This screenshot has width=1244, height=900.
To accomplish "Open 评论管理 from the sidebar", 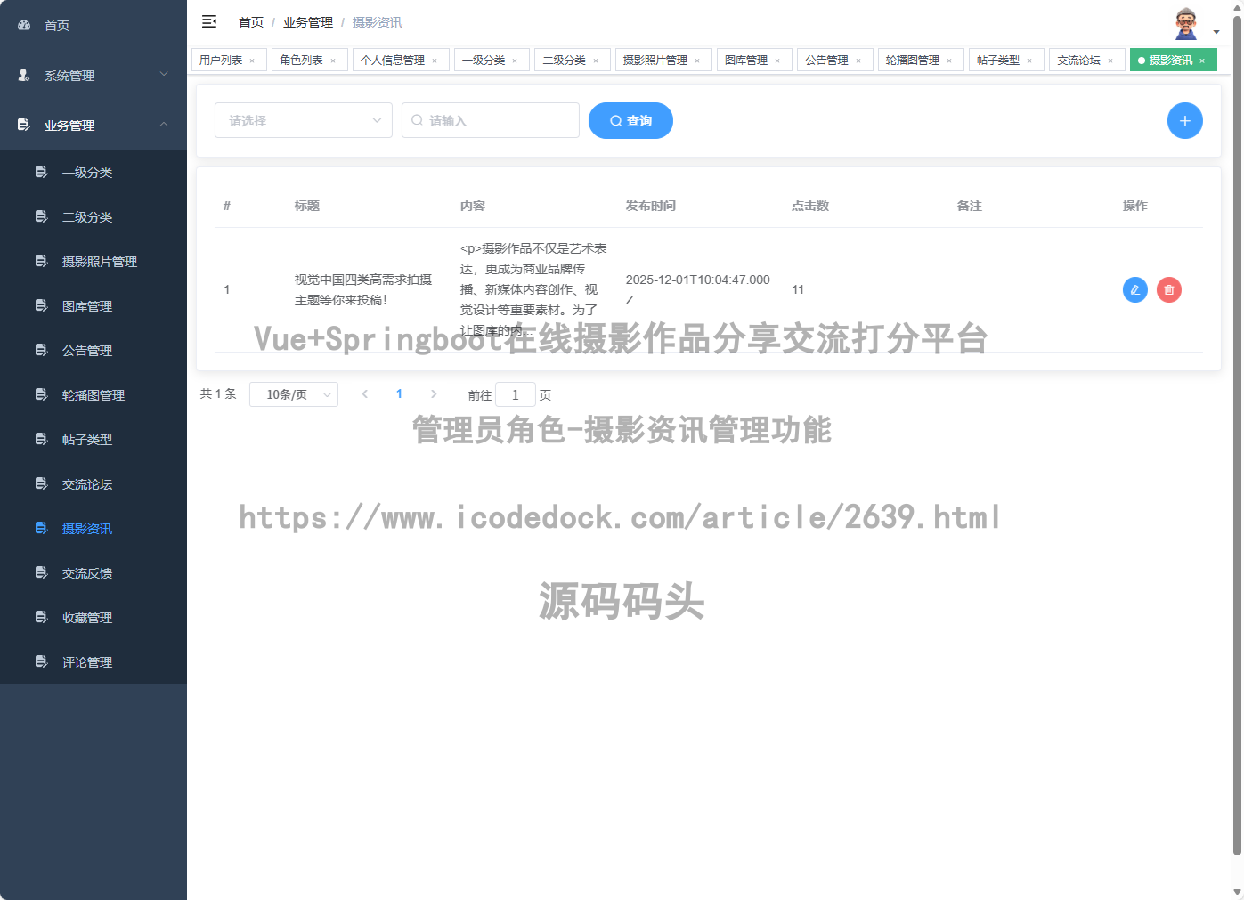I will pos(86,661).
